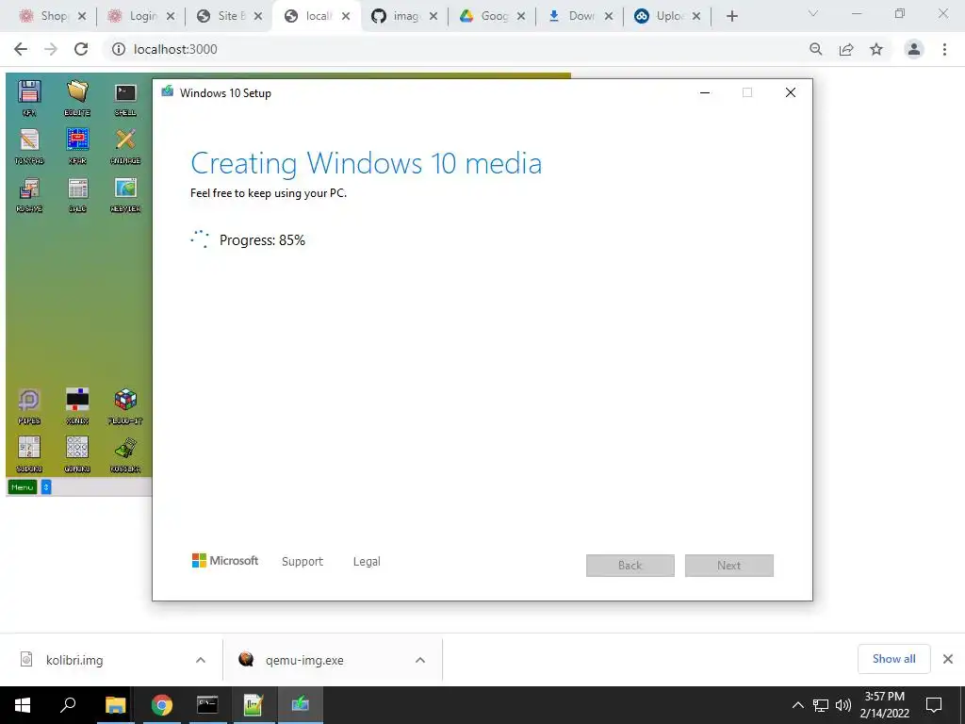Open the kolibri.img download

coord(74,660)
